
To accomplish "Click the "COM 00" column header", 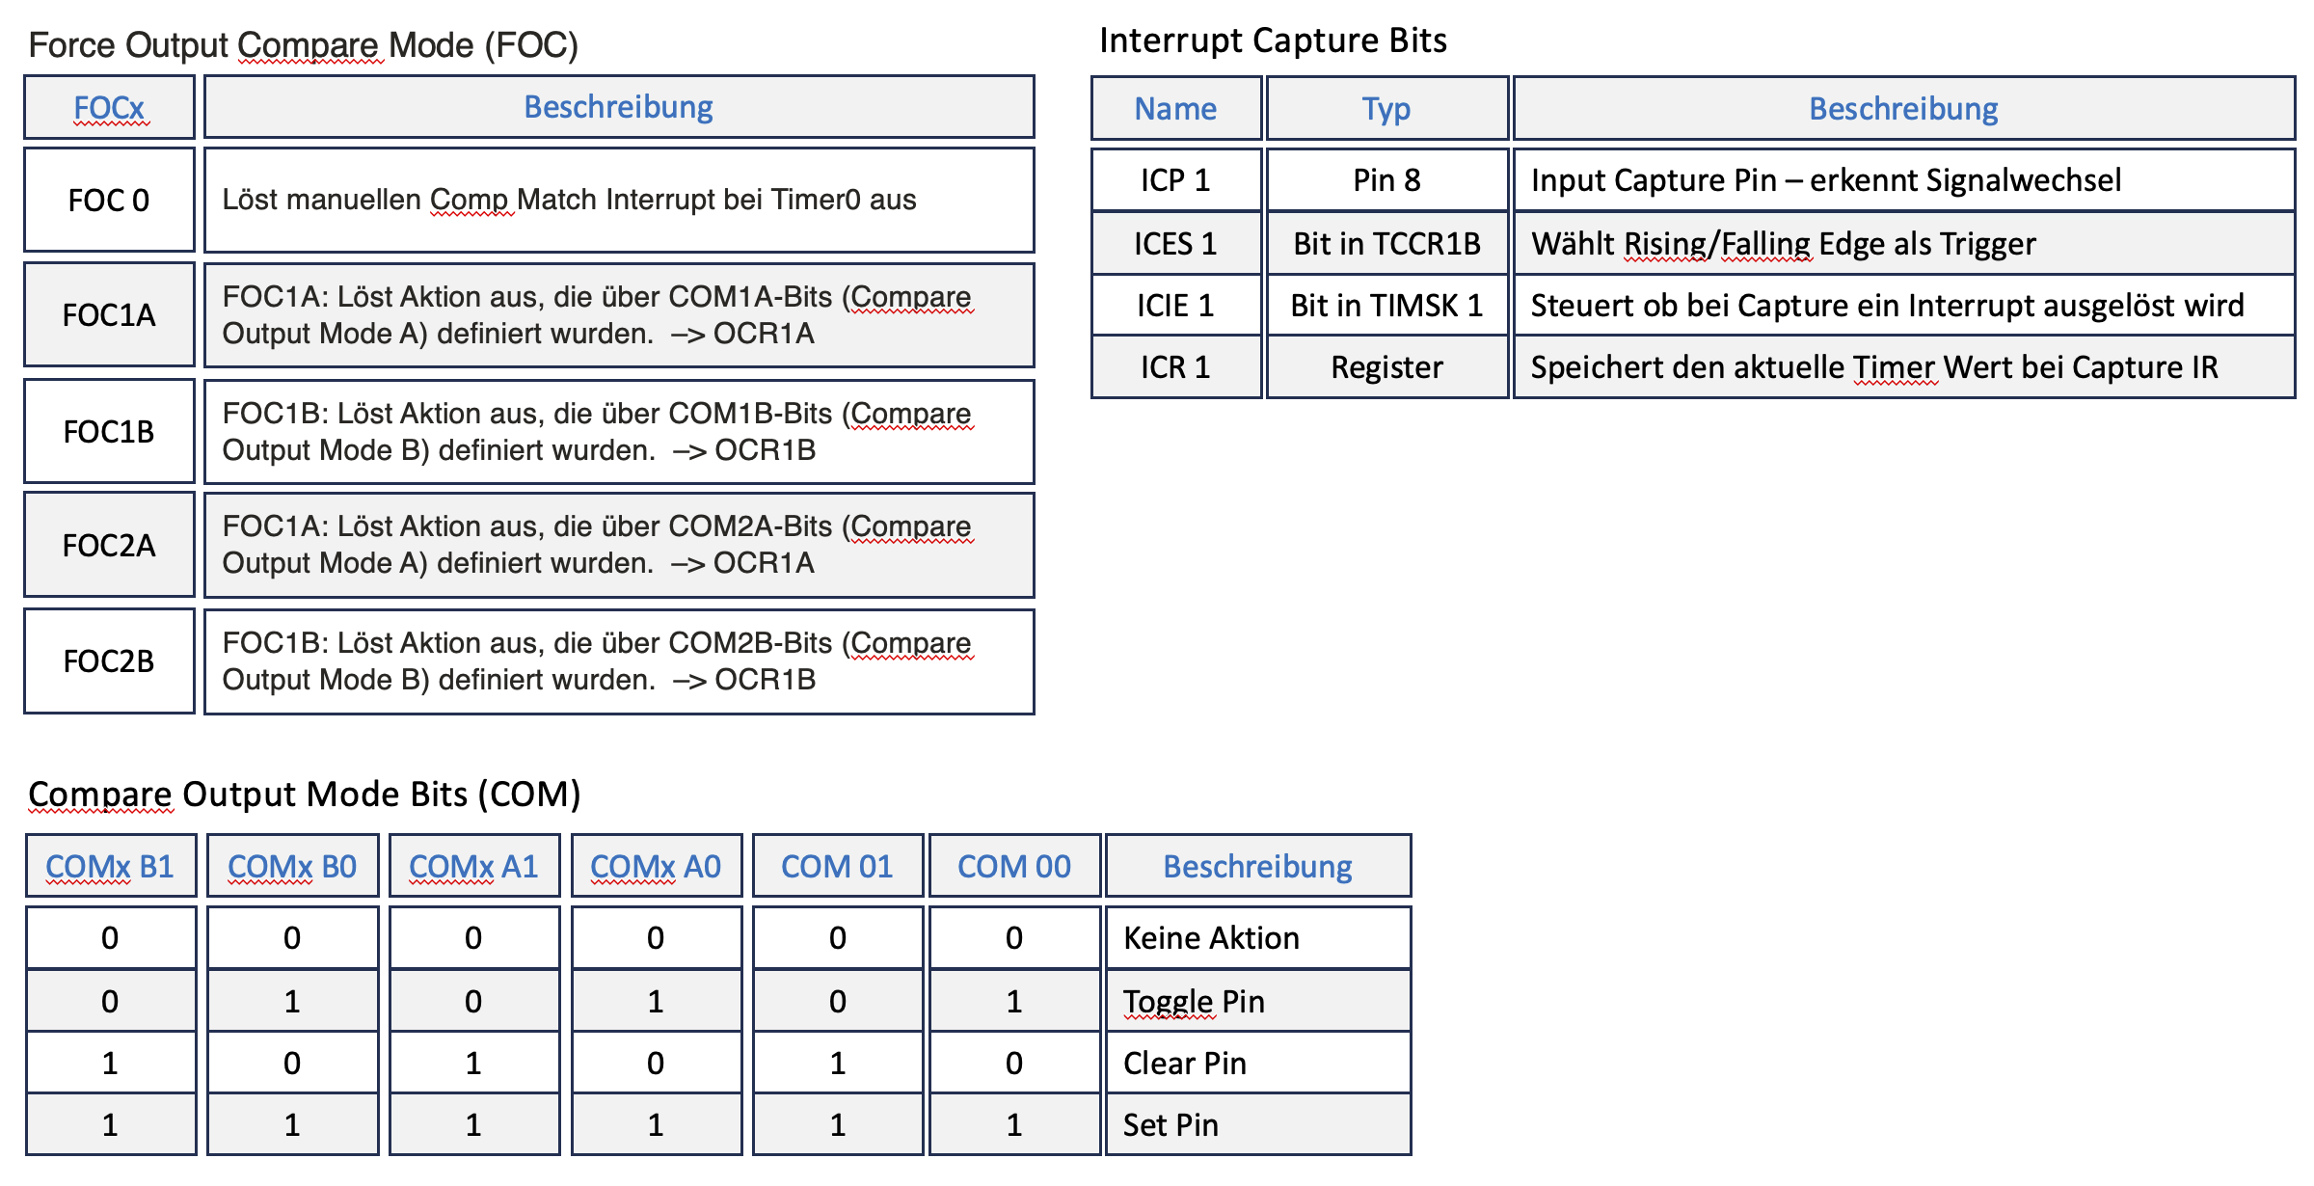I will 1013,867.
